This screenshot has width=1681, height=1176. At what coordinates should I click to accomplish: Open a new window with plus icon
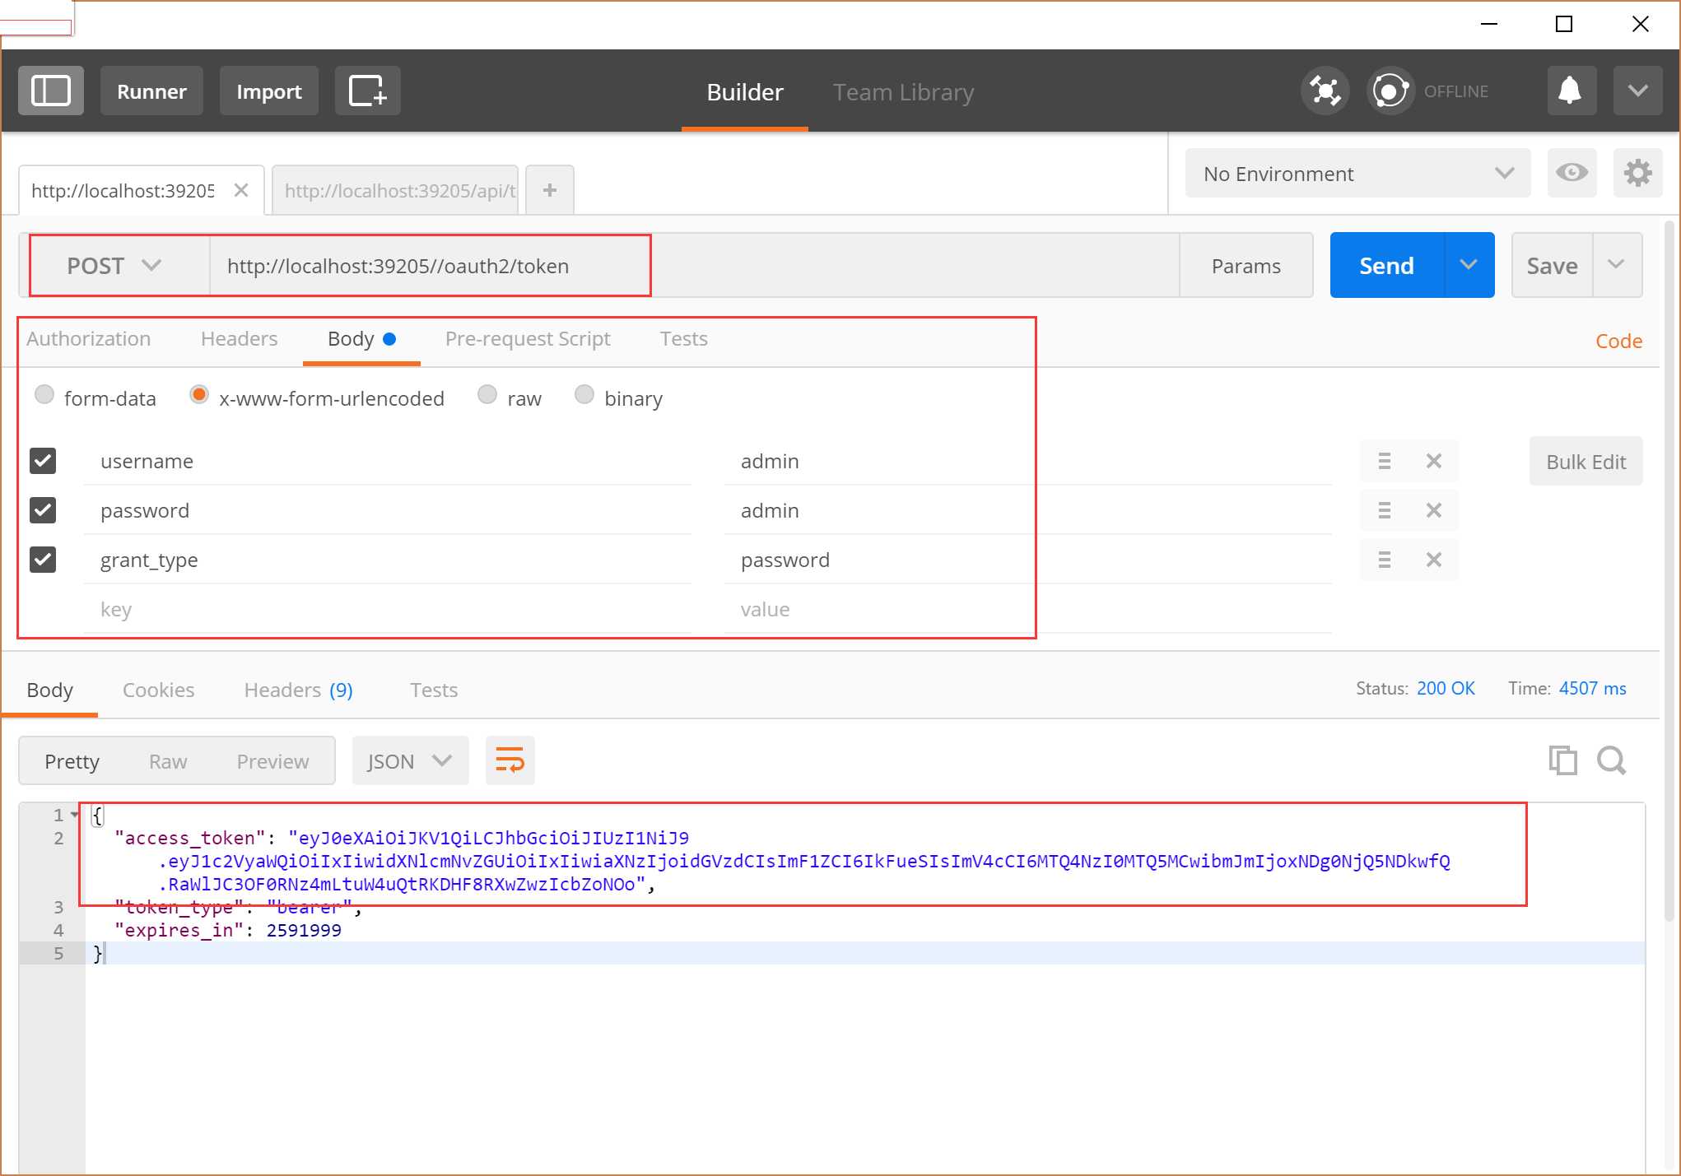(x=368, y=91)
